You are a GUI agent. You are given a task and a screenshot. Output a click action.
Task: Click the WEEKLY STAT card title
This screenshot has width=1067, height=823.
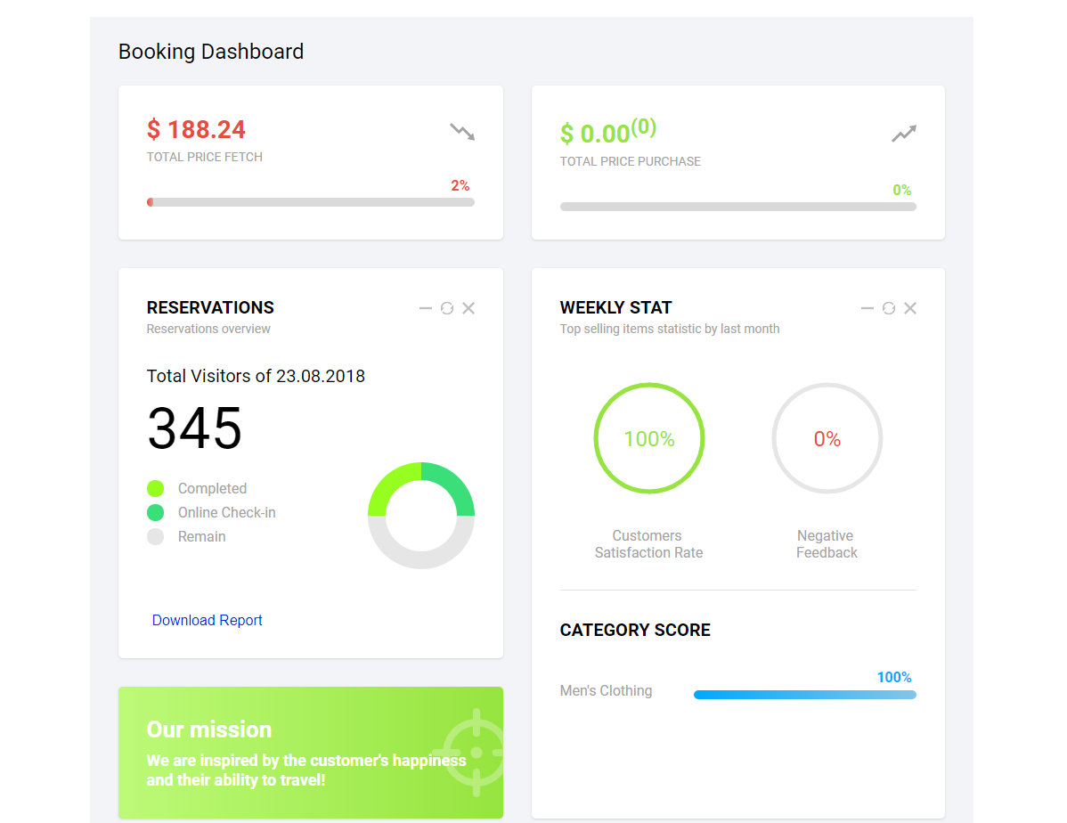[615, 307]
